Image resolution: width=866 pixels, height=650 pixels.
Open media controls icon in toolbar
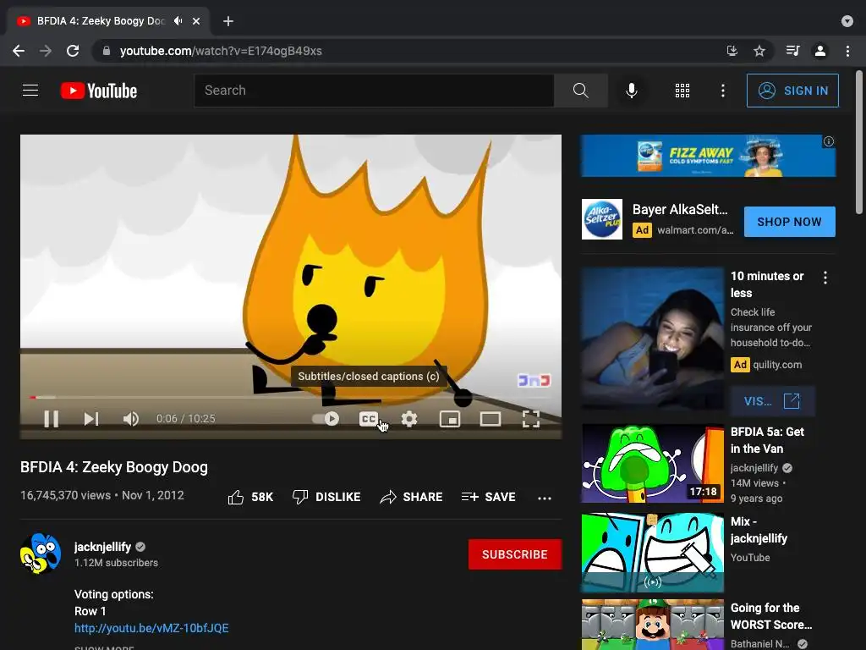pos(793,51)
